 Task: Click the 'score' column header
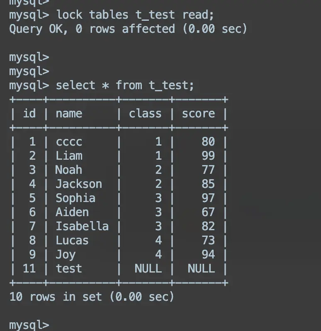[x=198, y=114]
